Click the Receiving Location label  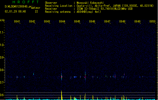(x=59, y=6)
